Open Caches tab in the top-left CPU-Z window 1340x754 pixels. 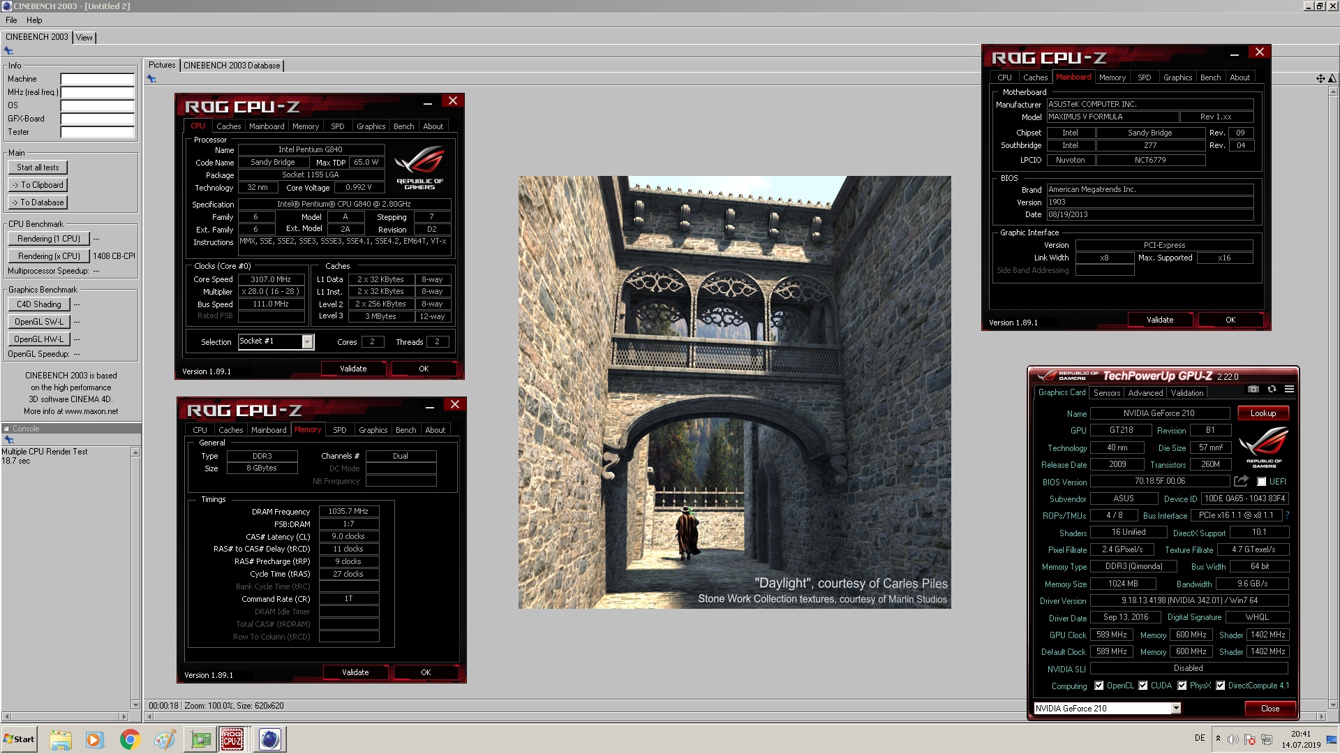tap(228, 126)
